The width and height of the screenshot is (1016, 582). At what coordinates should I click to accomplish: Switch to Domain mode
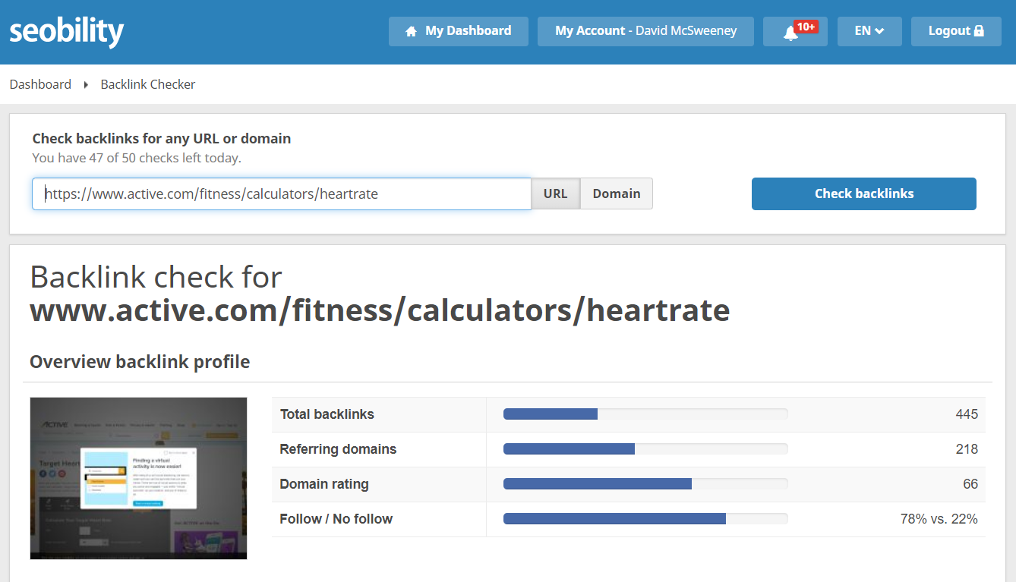616,193
